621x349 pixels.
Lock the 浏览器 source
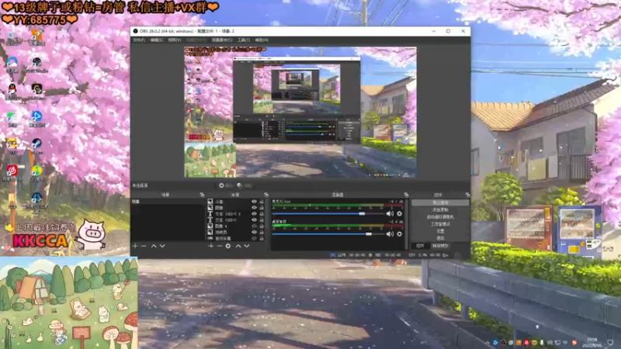click(262, 232)
